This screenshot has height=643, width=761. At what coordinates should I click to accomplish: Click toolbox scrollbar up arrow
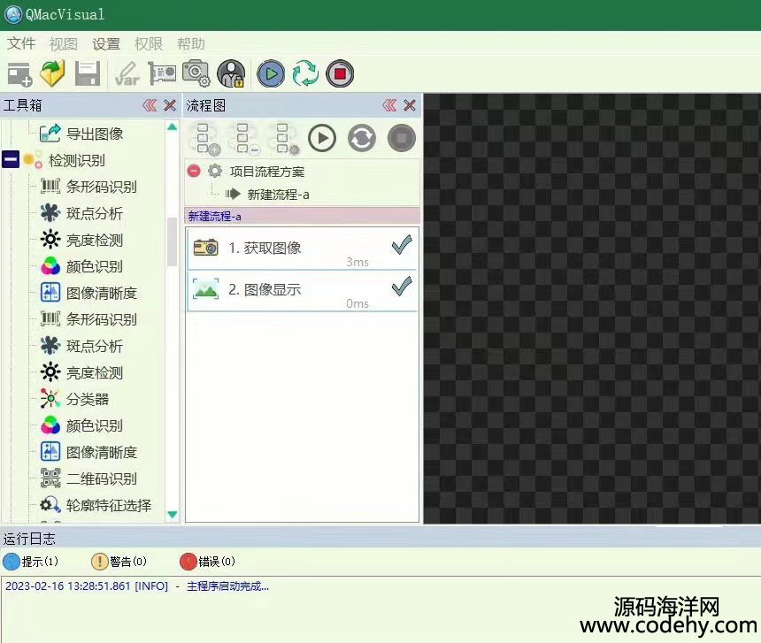172,127
